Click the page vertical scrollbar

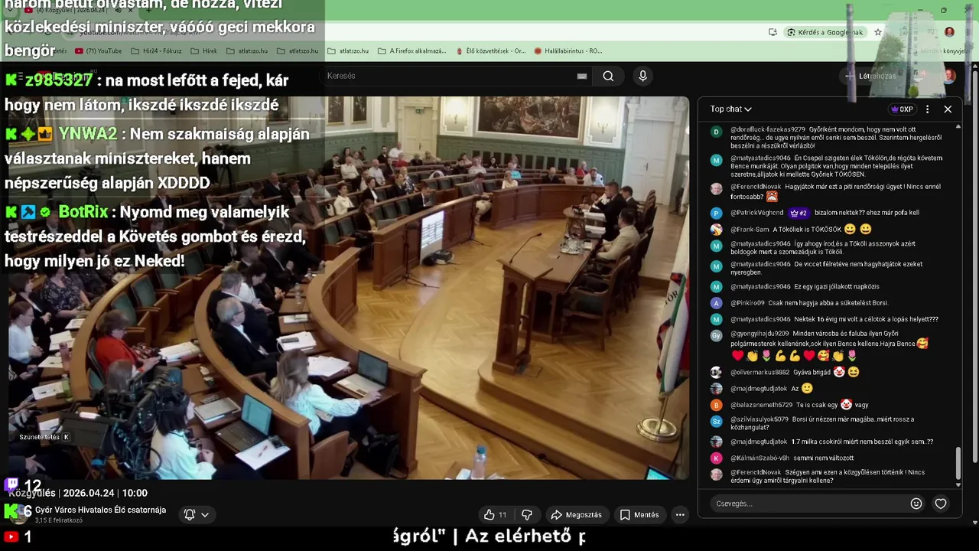point(974,268)
